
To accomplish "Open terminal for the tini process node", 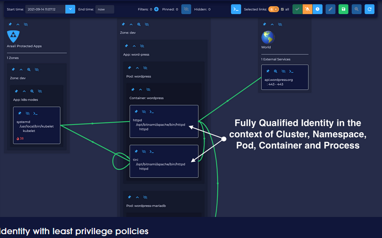I will tap(152, 151).
